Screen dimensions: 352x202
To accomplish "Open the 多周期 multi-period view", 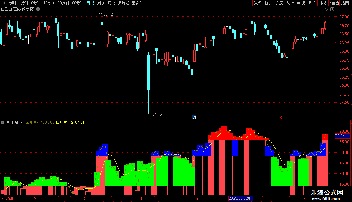I will [x=123, y=3].
